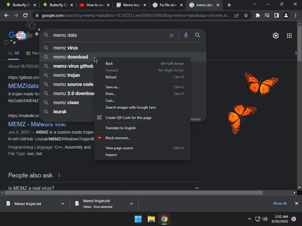Expand options for first Memz trojan.txt download
302x226 pixels.
pos(63,204)
